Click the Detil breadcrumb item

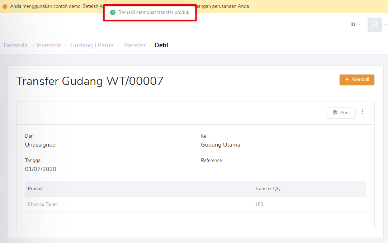tap(161, 45)
